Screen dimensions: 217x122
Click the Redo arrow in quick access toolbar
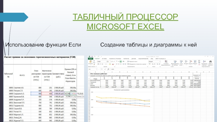click(x=98, y=56)
